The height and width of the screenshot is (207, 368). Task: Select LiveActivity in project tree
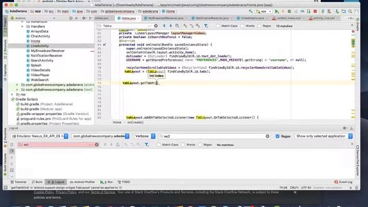(x=40, y=46)
